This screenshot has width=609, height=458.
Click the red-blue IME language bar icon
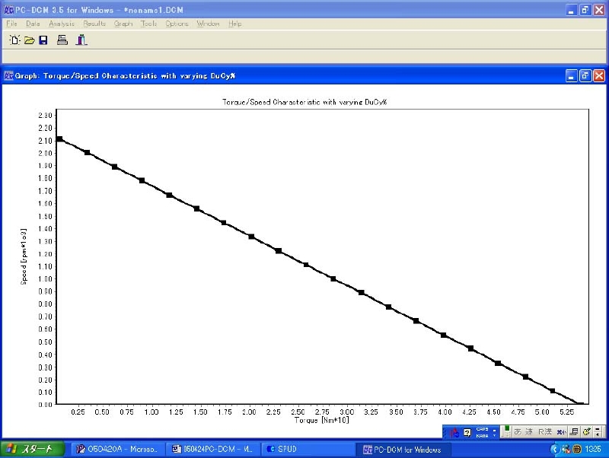coord(454,432)
